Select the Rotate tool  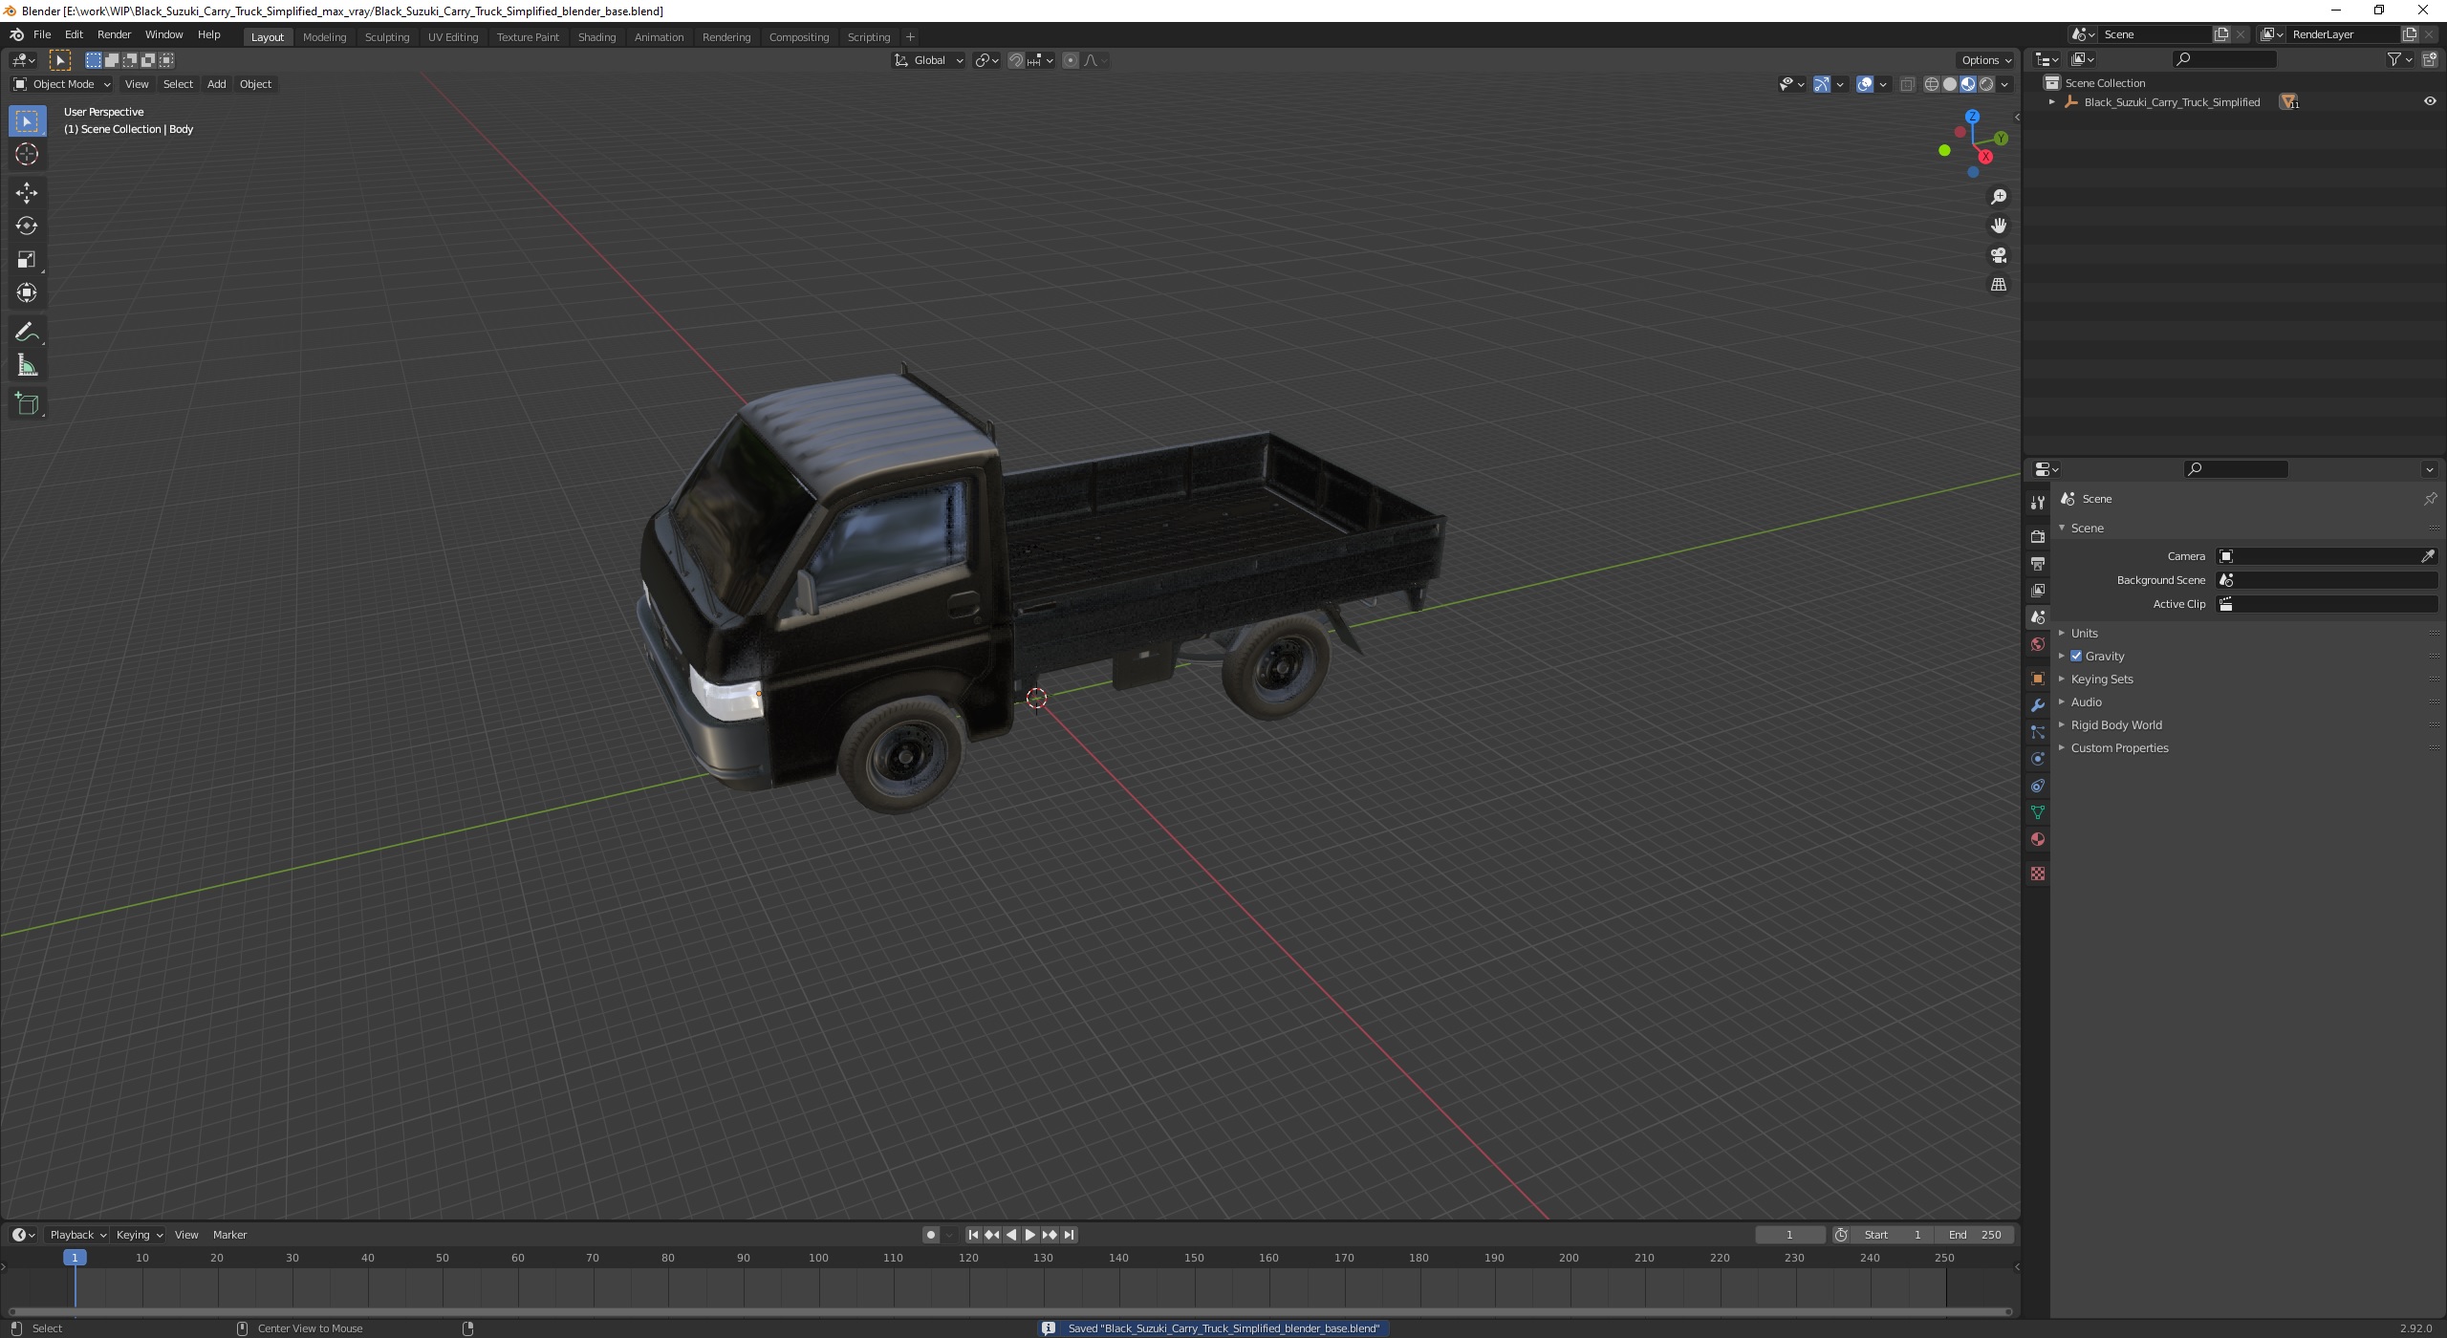point(27,226)
